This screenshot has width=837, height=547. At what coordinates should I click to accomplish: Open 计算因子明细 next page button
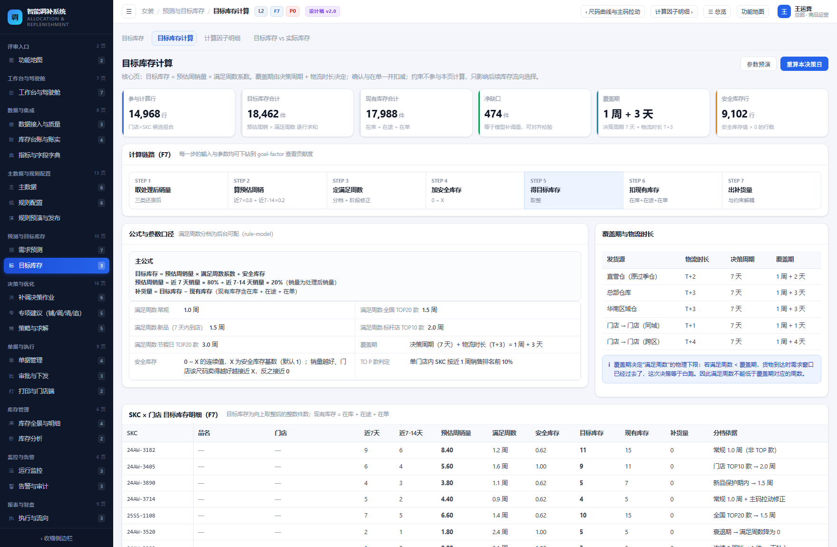click(x=674, y=11)
